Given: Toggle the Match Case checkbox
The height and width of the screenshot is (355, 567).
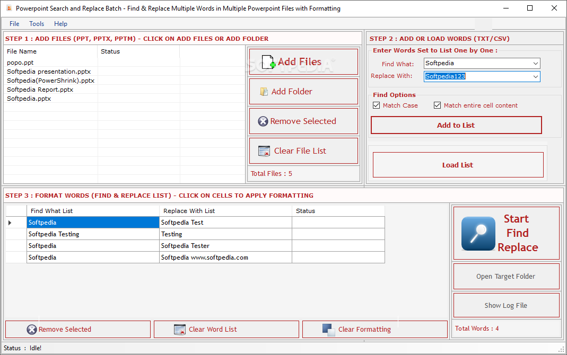Looking at the screenshot, I should (x=377, y=105).
